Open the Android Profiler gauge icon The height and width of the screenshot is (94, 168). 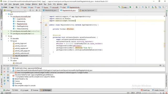tap(143, 7)
